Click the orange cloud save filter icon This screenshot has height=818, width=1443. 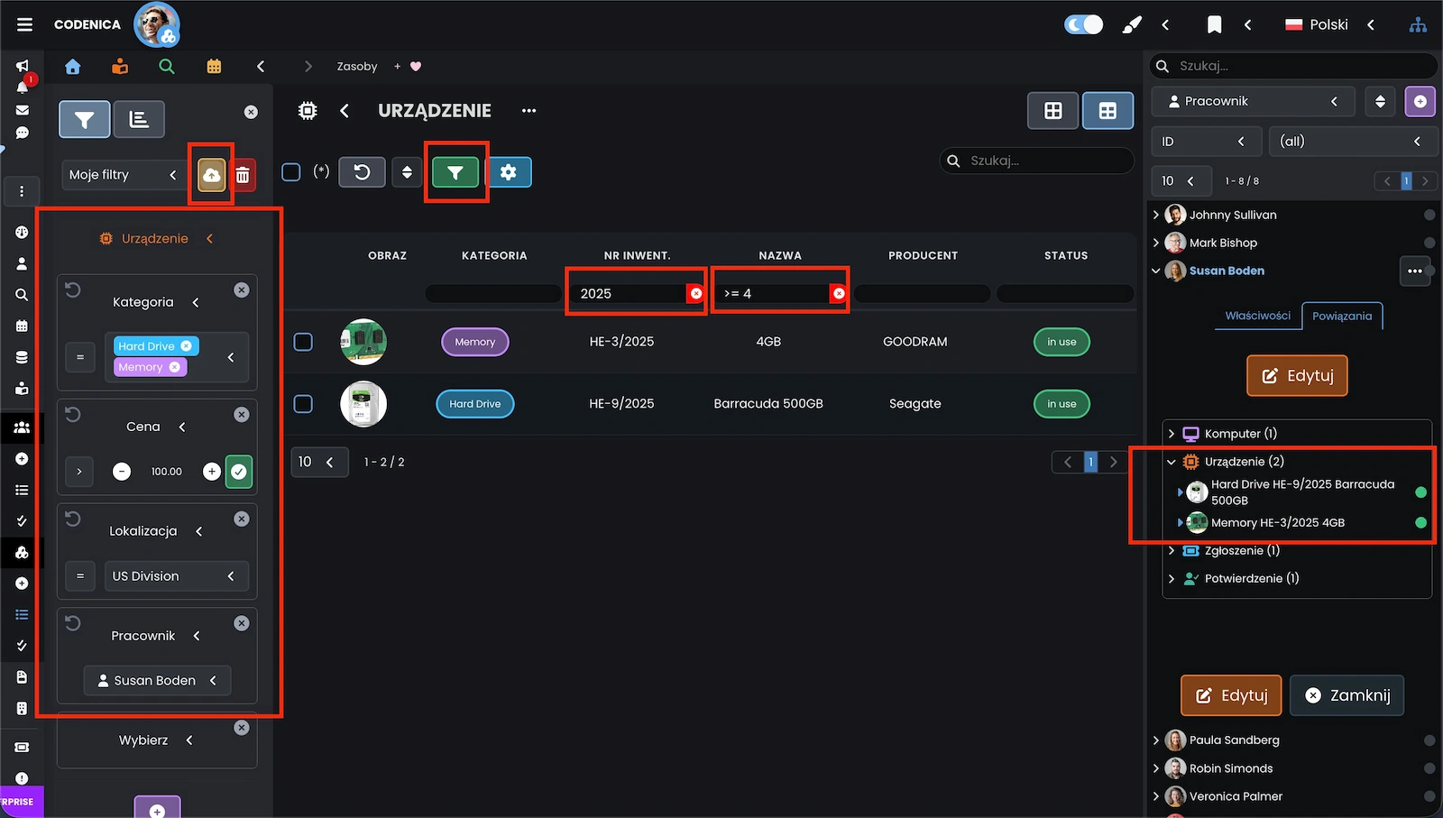211,175
